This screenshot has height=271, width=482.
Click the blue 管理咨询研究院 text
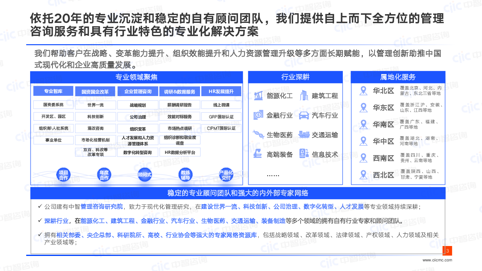pos(102,207)
